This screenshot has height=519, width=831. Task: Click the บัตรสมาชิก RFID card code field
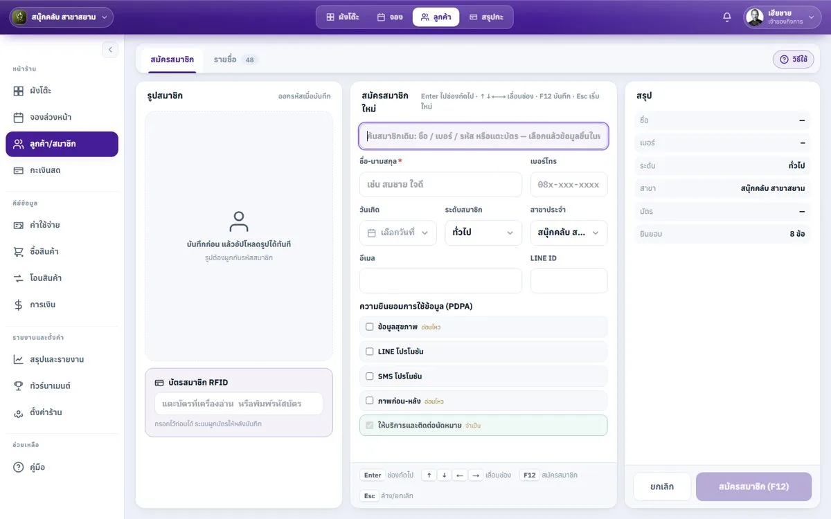click(239, 403)
